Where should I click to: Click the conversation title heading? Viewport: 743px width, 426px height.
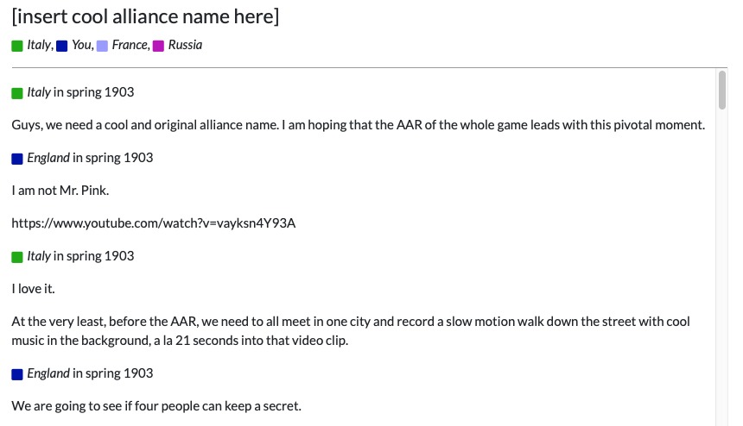(x=145, y=16)
